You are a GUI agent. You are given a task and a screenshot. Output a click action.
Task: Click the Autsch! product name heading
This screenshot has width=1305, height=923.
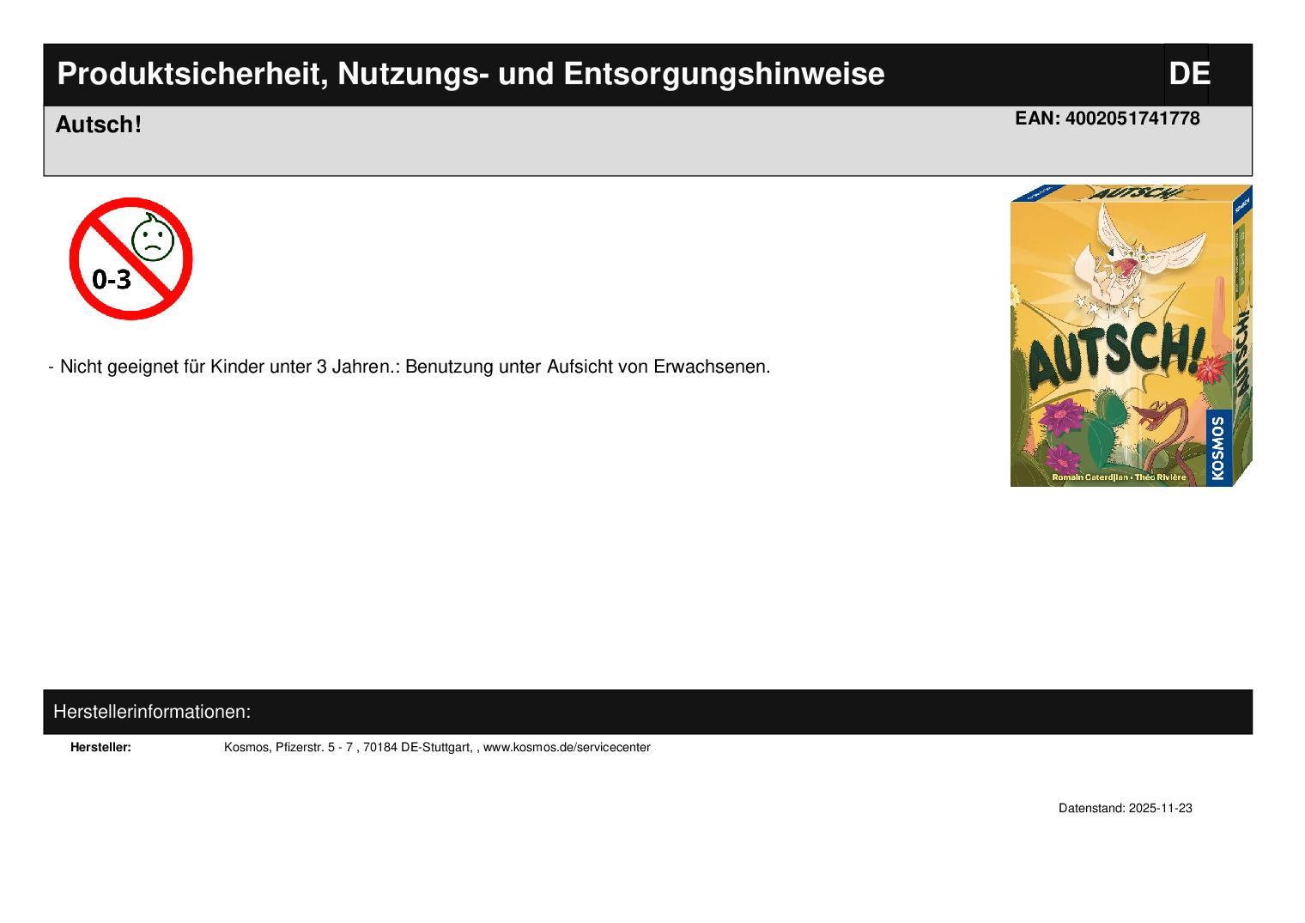98,125
